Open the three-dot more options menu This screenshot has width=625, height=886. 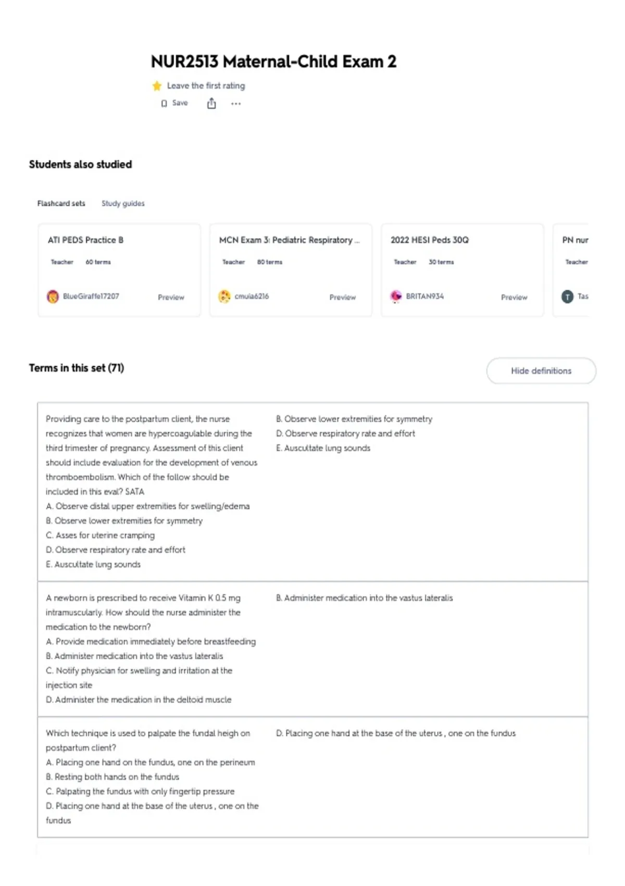pos(236,104)
